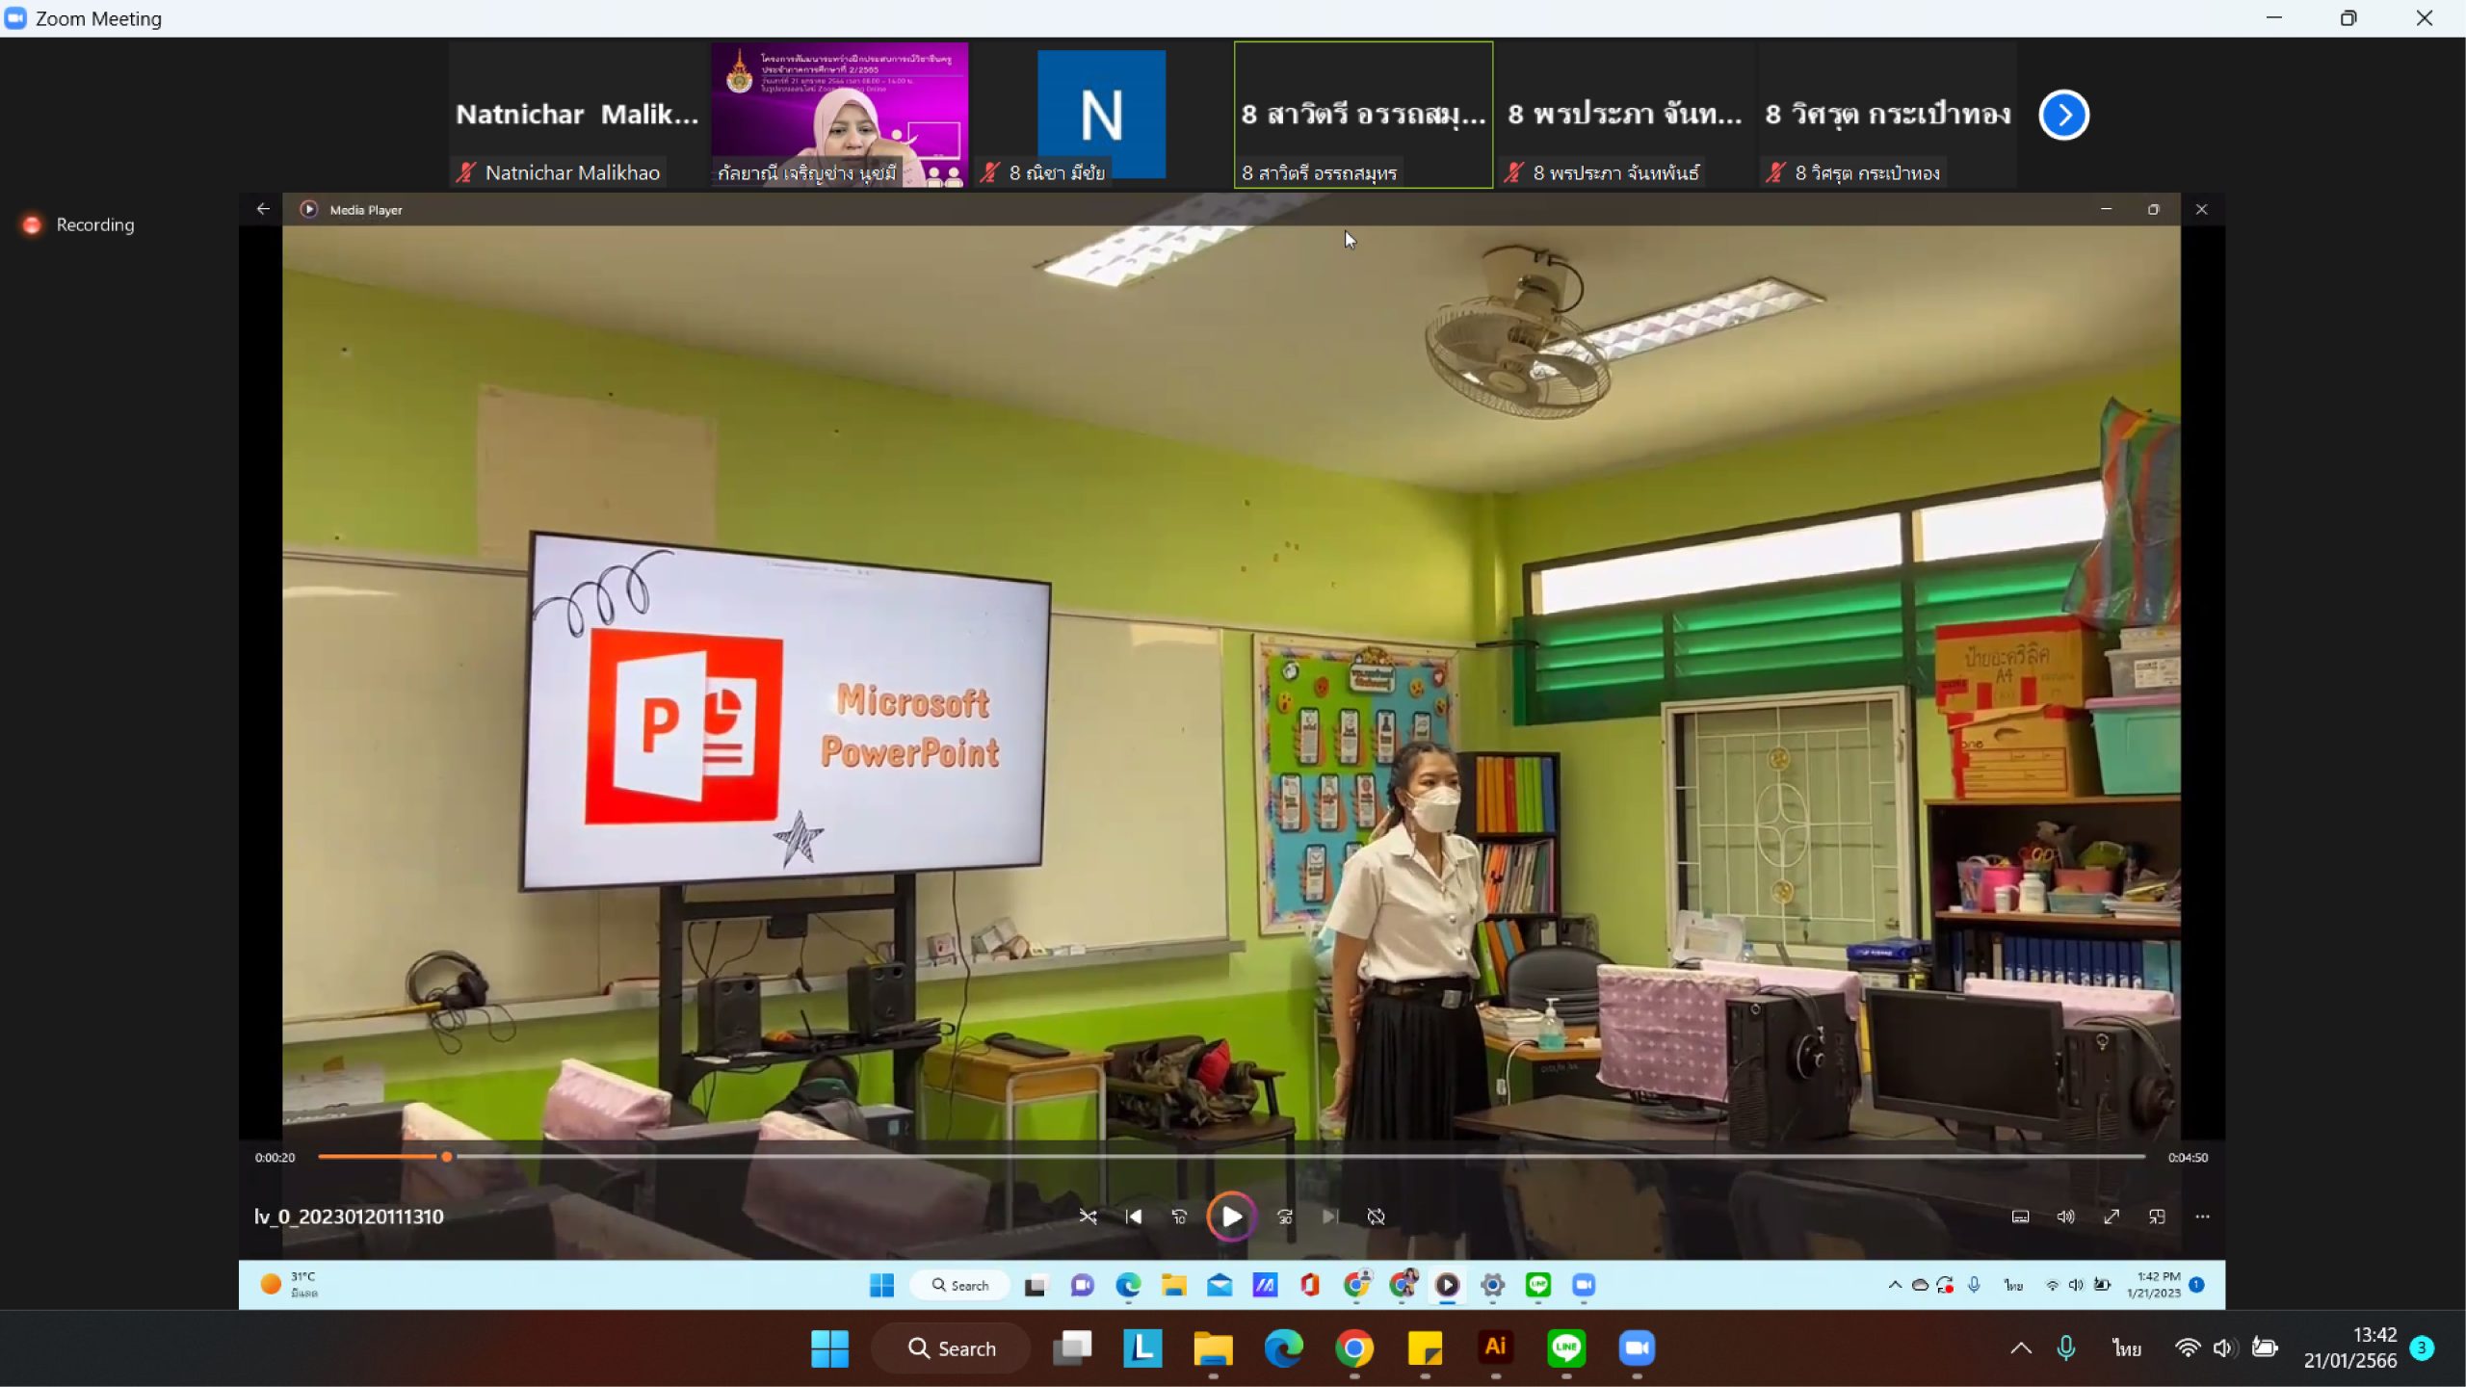Switch input language ไทย in tray

pos(2127,1348)
